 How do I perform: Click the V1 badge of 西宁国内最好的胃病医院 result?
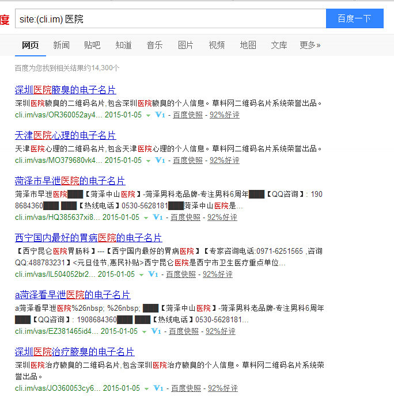click(153, 274)
